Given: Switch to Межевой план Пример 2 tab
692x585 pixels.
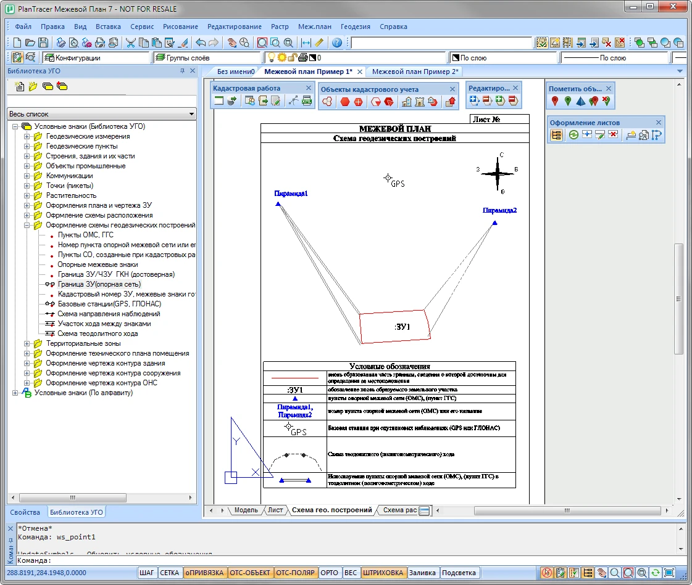Looking at the screenshot, I should [415, 72].
